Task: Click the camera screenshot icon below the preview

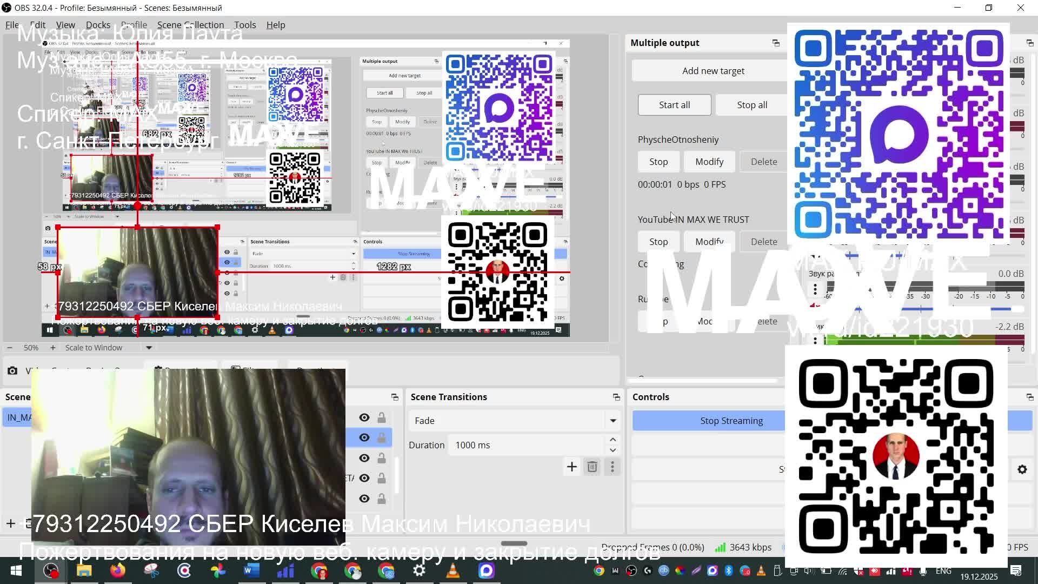Action: (12, 370)
